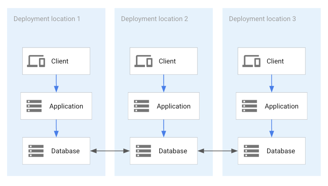Click the double-headed arrow between Database 1 and Database 2
Screen dimensions: 328x186
tap(110, 151)
